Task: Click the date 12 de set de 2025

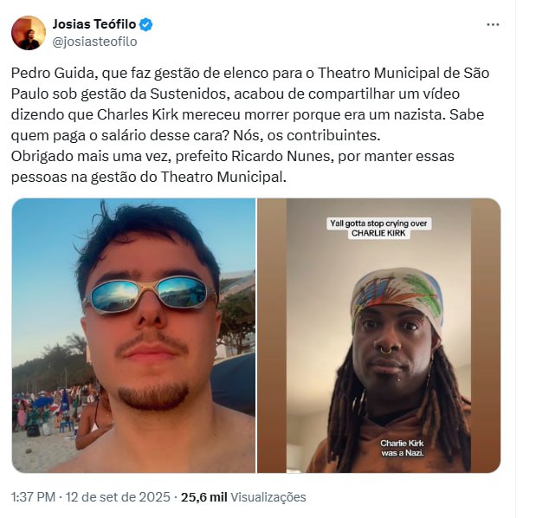Action: pos(118,497)
